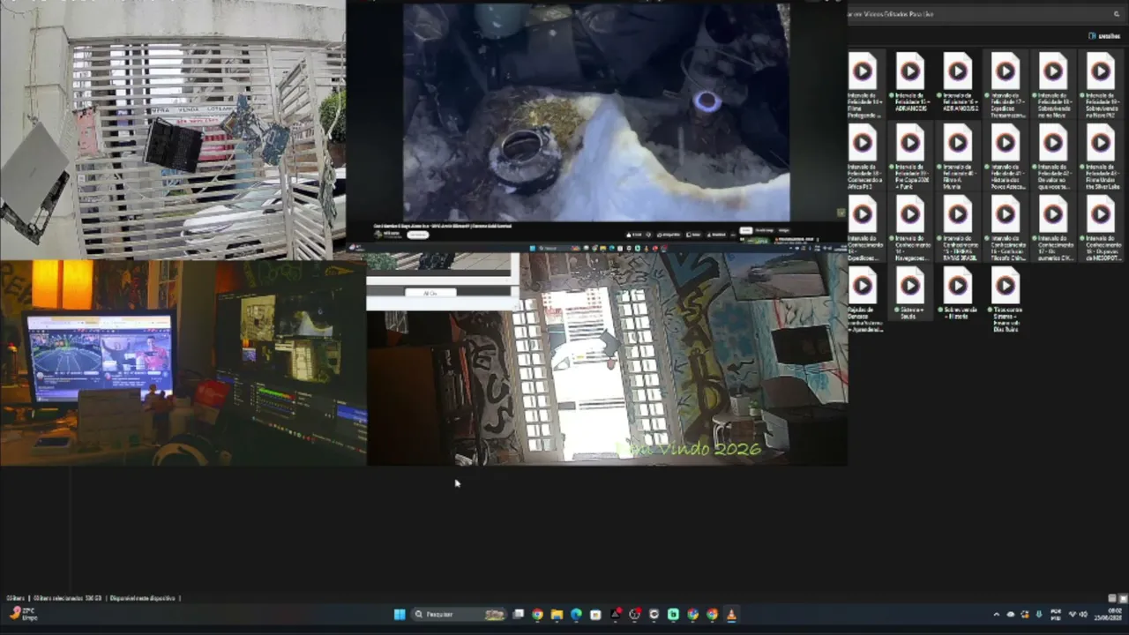Viewport: 1129px width, 635px height.
Task: Select video Intervalo da Felicidade 16
Action: (x=958, y=82)
